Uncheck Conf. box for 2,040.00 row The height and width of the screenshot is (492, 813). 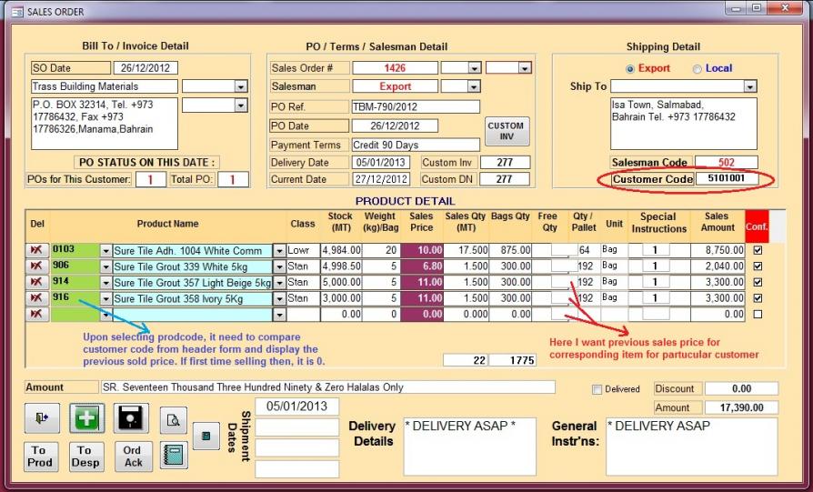[x=758, y=266]
